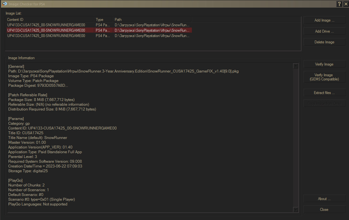The image size is (349, 220).
Task: Click the Creation Date/Time 2023-06-22 line
Action: click(45, 166)
